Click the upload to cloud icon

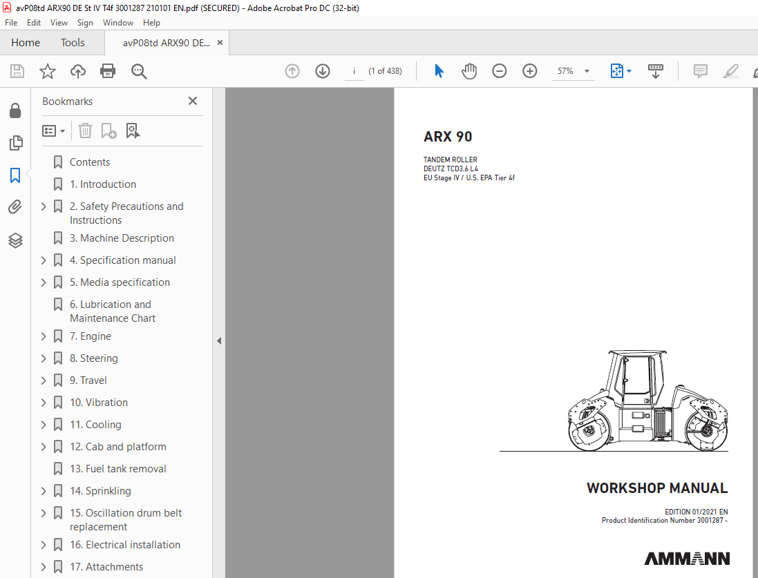click(78, 71)
